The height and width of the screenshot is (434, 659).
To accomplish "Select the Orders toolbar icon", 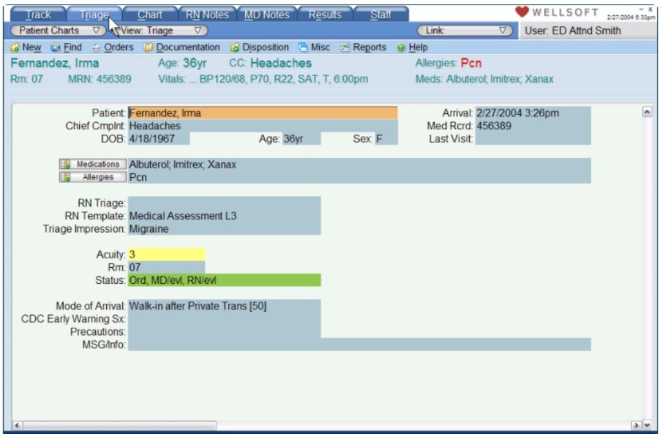I will coord(113,47).
